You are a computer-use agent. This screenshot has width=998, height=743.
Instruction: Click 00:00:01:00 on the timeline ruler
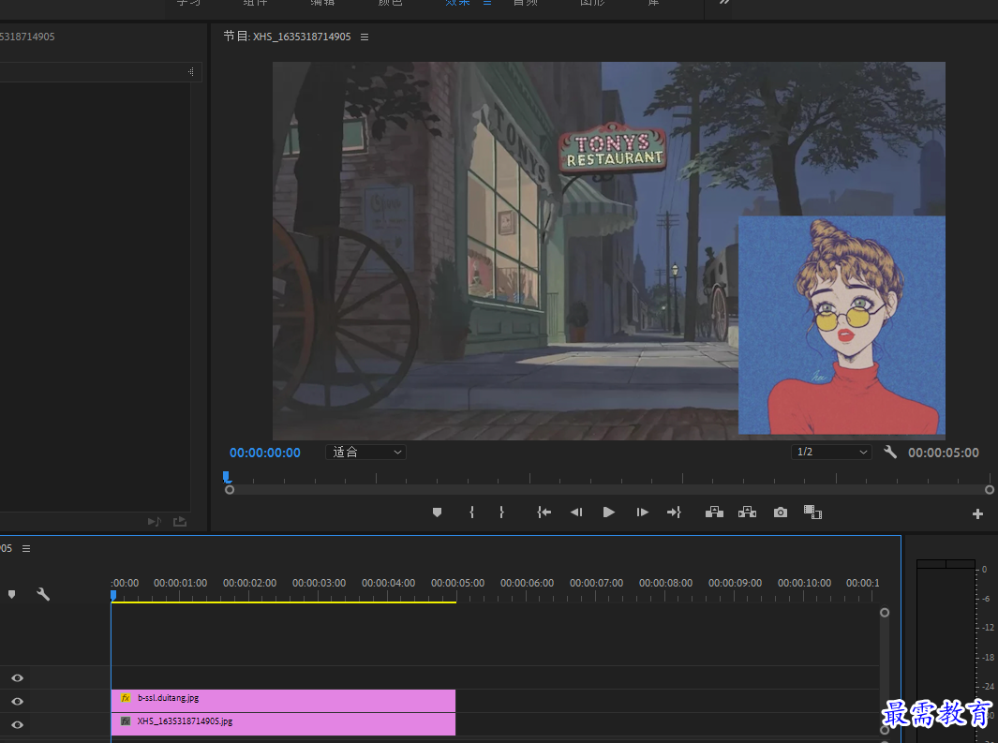pos(180,583)
